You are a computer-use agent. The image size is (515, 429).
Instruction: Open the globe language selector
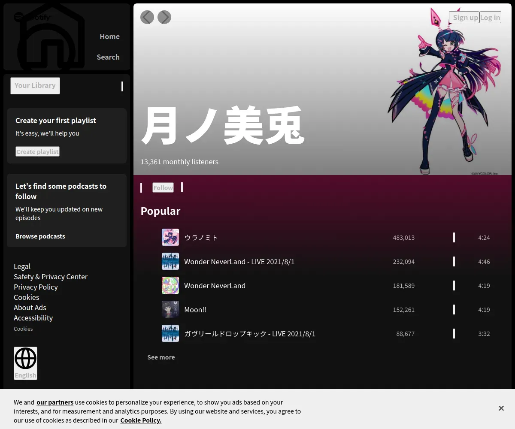(25, 363)
